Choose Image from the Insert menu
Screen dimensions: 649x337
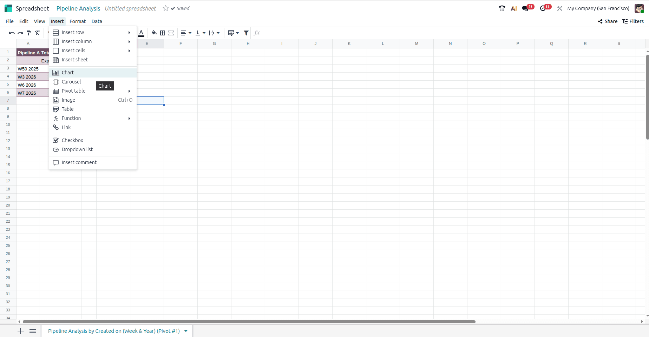tap(93, 100)
